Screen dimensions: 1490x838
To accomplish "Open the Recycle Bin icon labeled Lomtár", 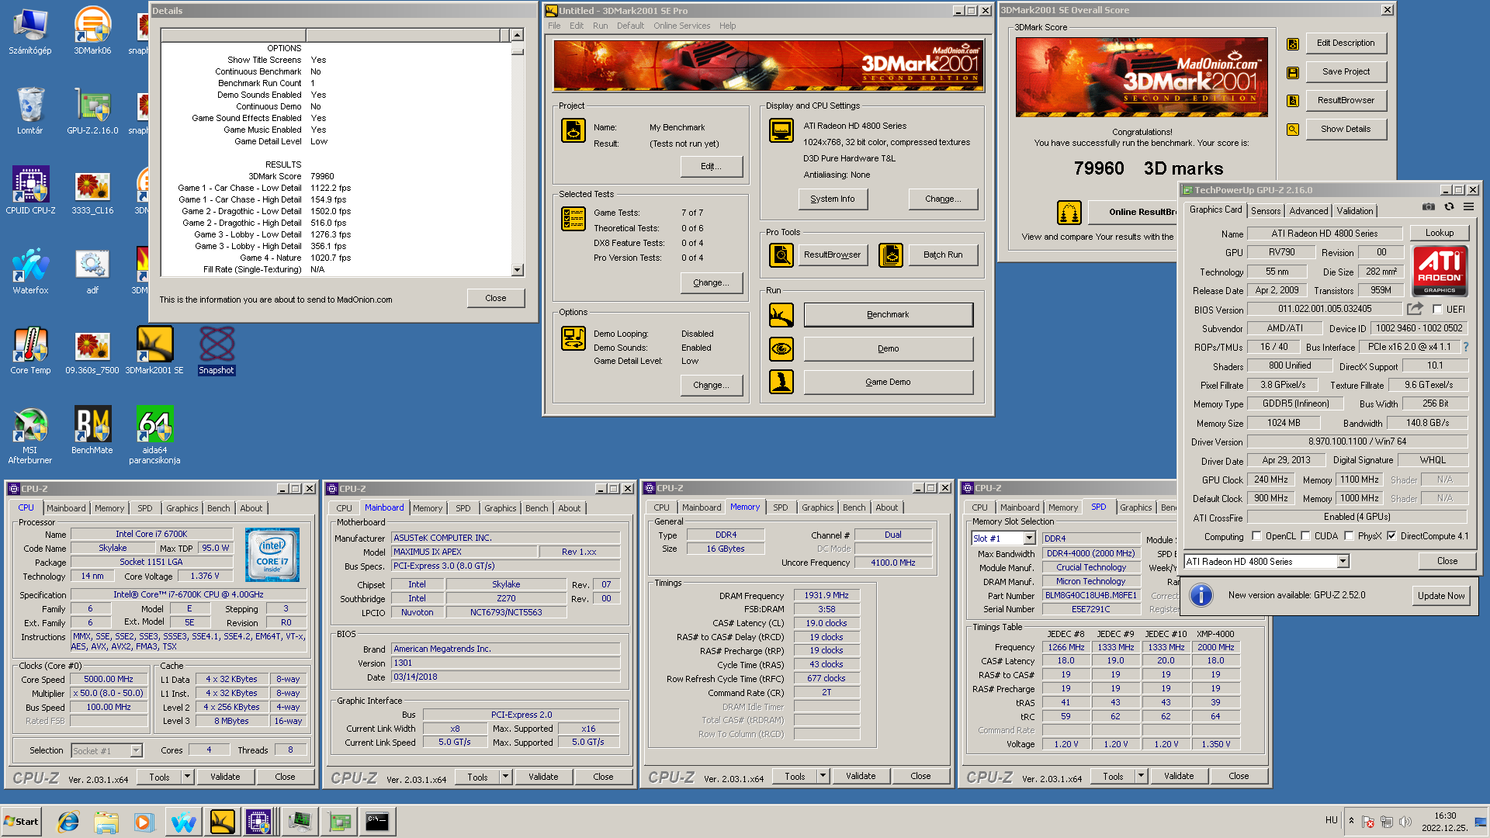I will (x=30, y=110).
